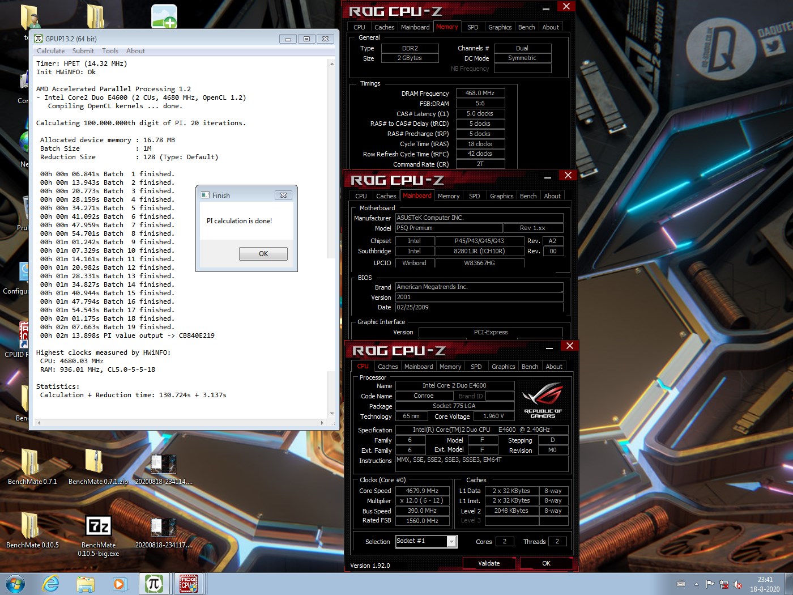The image size is (793, 595).
Task: Open Windows Media Player taskbar icon
Action: [119, 584]
